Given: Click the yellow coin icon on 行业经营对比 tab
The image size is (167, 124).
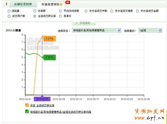Looking at the screenshot, I should [x=61, y=4].
